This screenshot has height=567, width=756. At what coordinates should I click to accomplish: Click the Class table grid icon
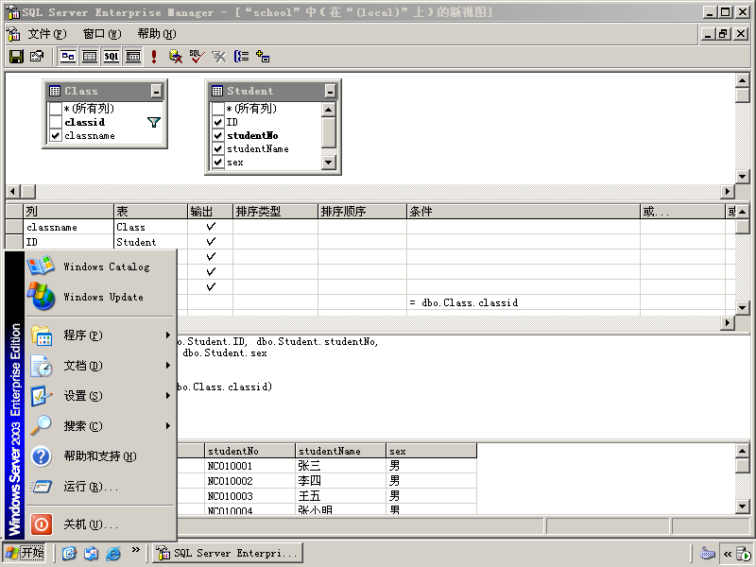point(55,91)
